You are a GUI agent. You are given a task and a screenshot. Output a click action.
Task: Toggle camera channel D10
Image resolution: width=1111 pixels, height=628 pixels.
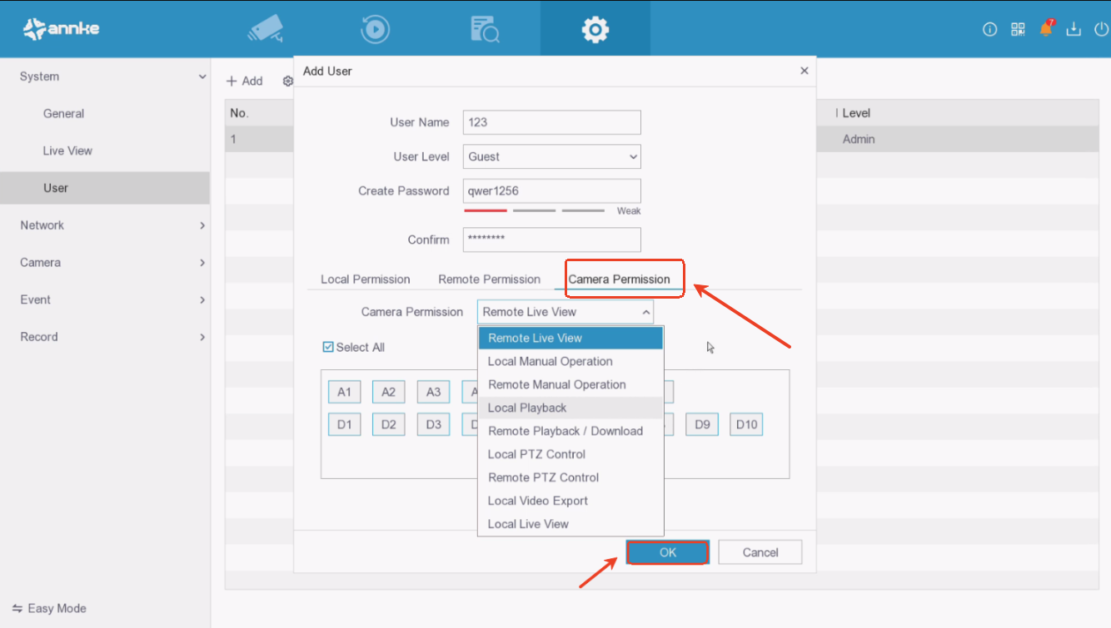pos(746,425)
